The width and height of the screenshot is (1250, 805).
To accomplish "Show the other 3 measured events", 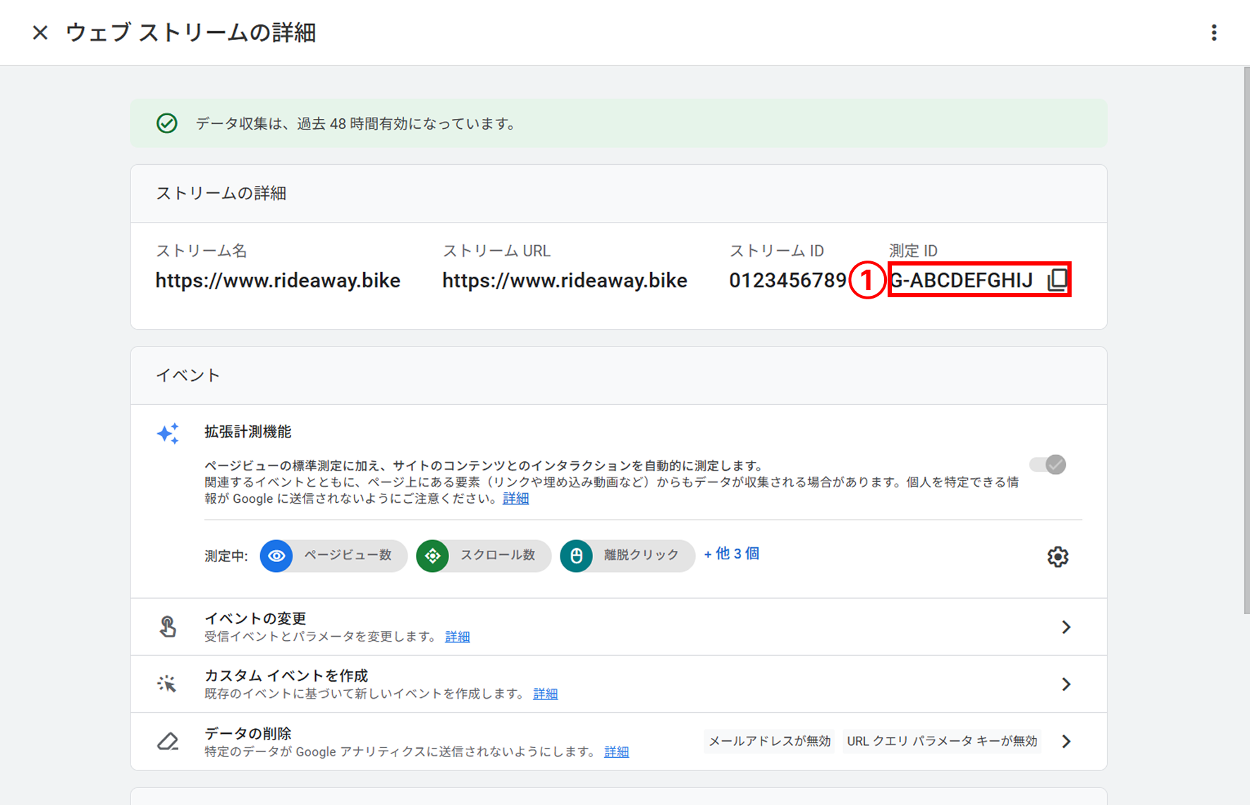I will pos(732,554).
